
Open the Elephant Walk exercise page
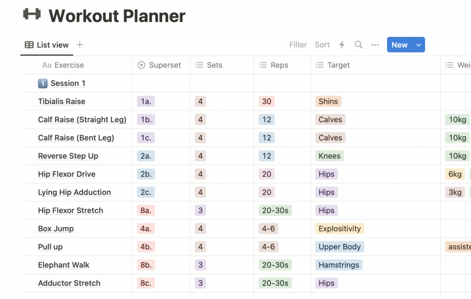[x=63, y=265]
